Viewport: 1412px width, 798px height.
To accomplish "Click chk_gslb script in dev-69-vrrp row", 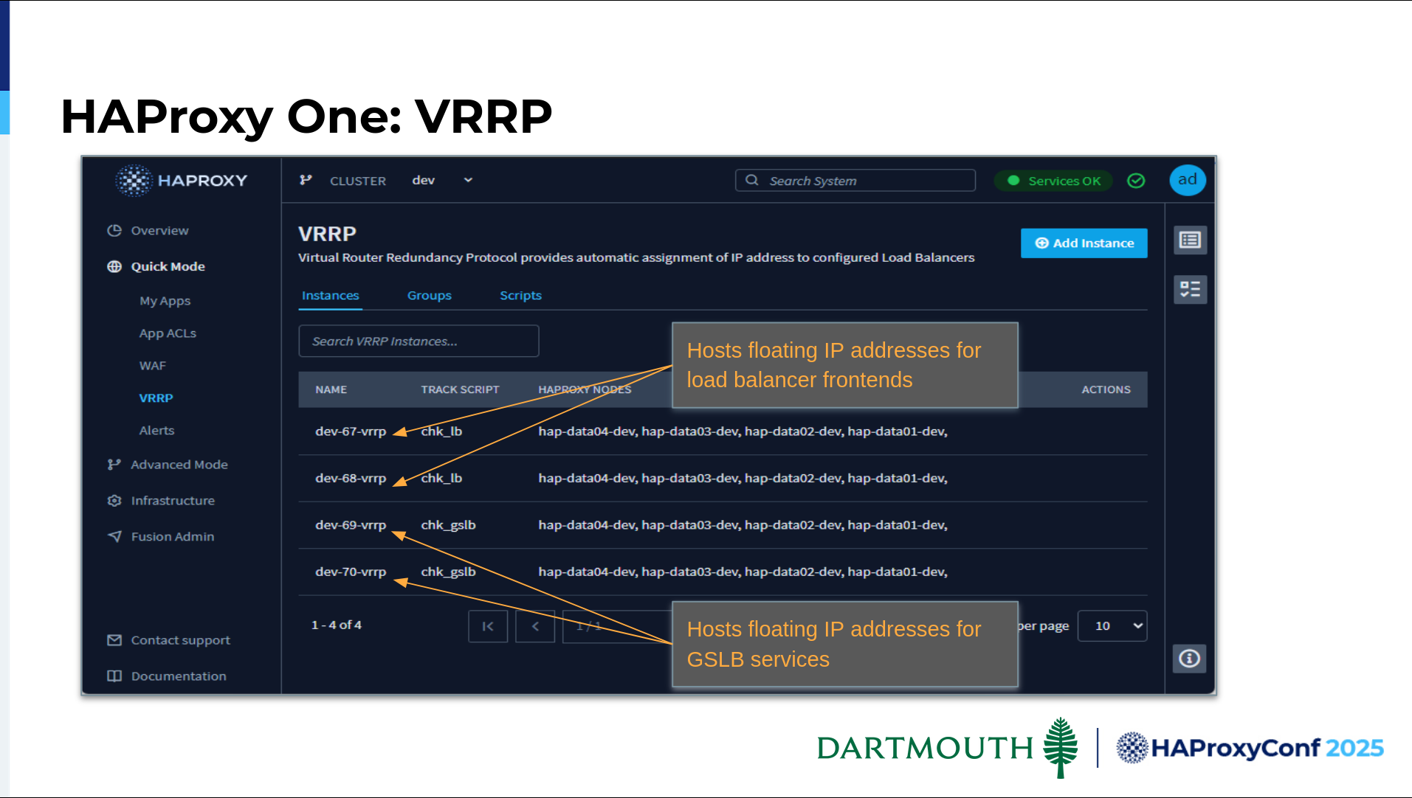I will [x=448, y=525].
